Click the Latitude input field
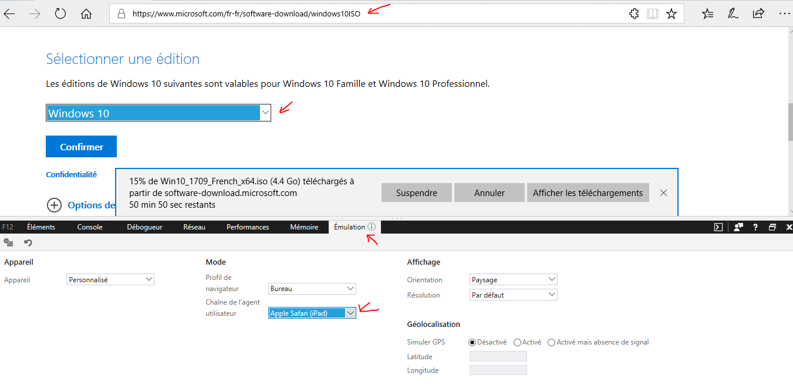Viewport: 793px width, 385px height. pyautogui.click(x=498, y=356)
